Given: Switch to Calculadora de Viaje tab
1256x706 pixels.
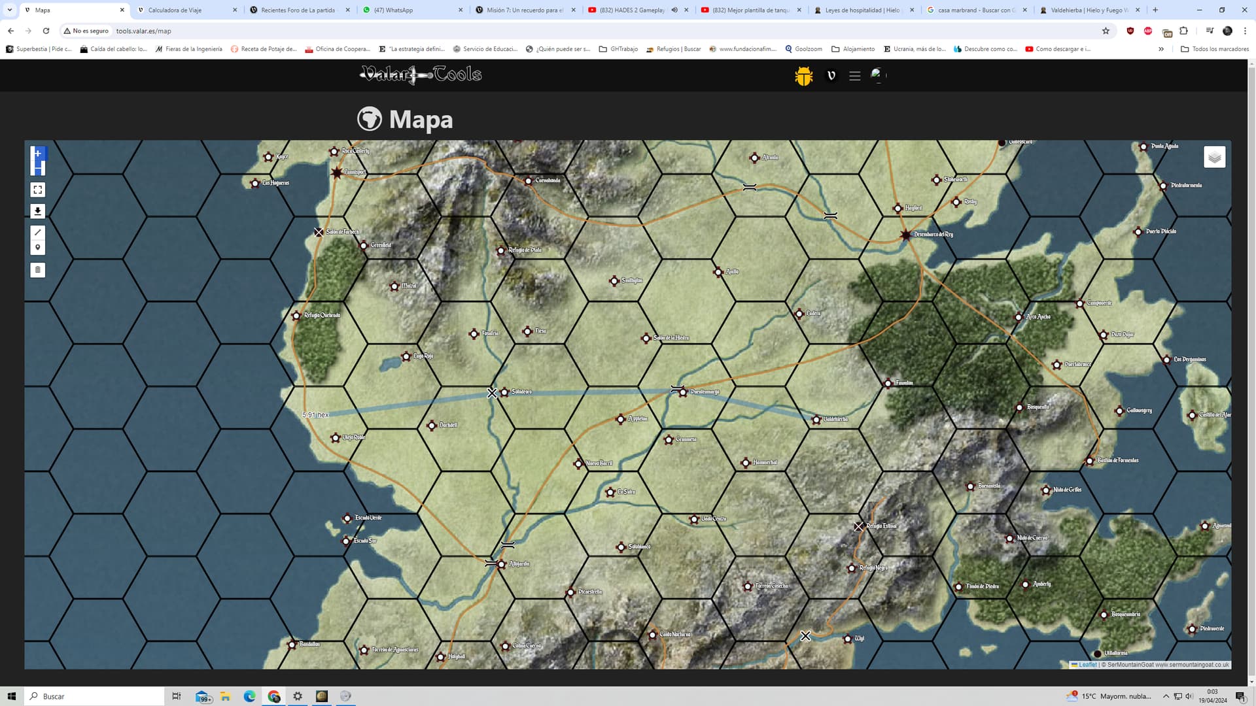Looking at the screenshot, I should point(186,10).
